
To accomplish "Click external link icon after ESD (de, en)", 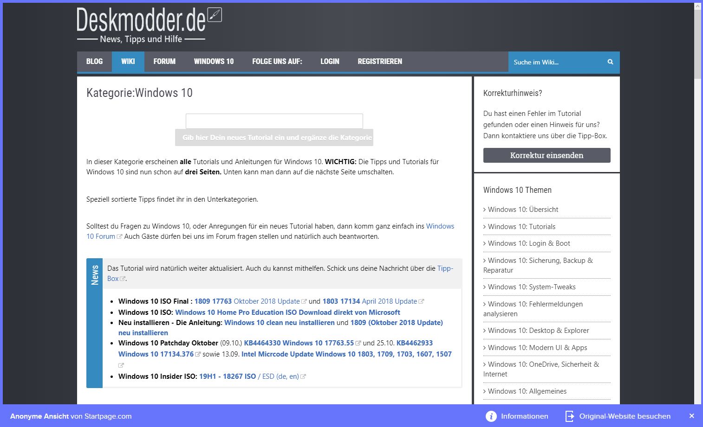I will (x=303, y=376).
